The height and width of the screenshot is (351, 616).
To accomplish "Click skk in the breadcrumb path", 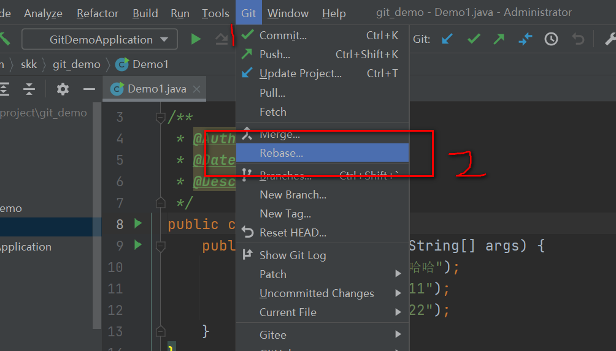I will coord(29,64).
